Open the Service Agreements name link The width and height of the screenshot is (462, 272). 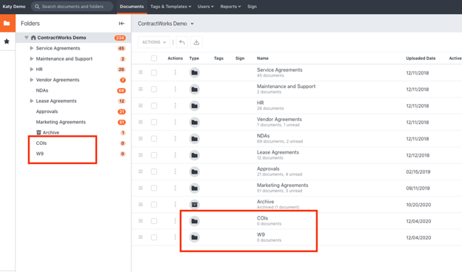280,70
